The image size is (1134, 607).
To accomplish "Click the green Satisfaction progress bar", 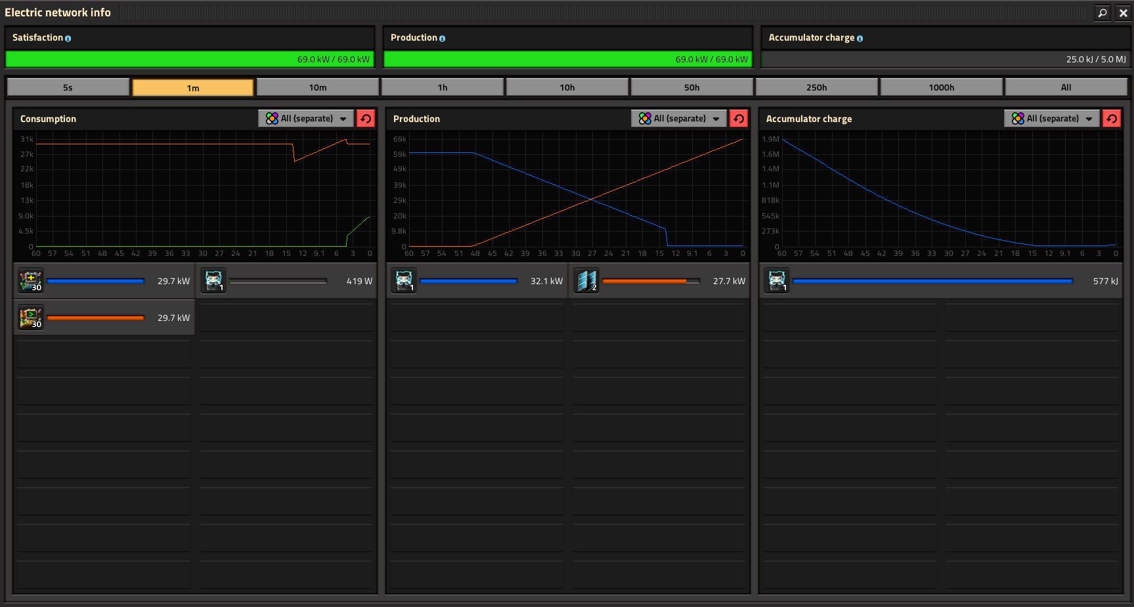I will [189, 59].
